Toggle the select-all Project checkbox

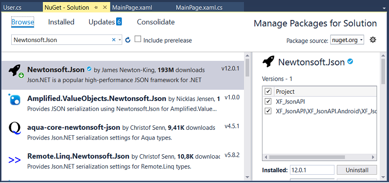268,92
